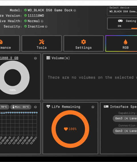Click the thermometer icon in Min temperature
The height and width of the screenshot is (162, 137).
click(x=13, y=107)
